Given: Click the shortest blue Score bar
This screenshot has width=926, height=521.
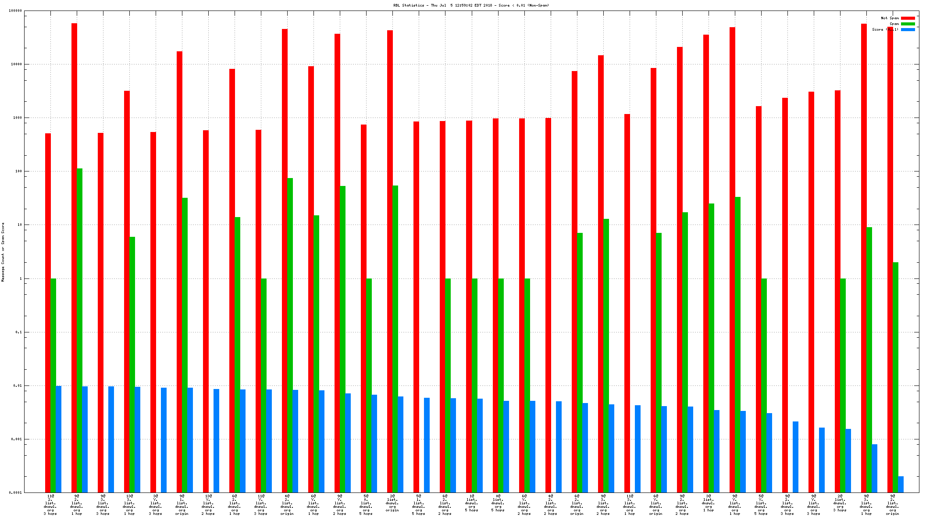Looking at the screenshot, I should pyautogui.click(x=901, y=484).
